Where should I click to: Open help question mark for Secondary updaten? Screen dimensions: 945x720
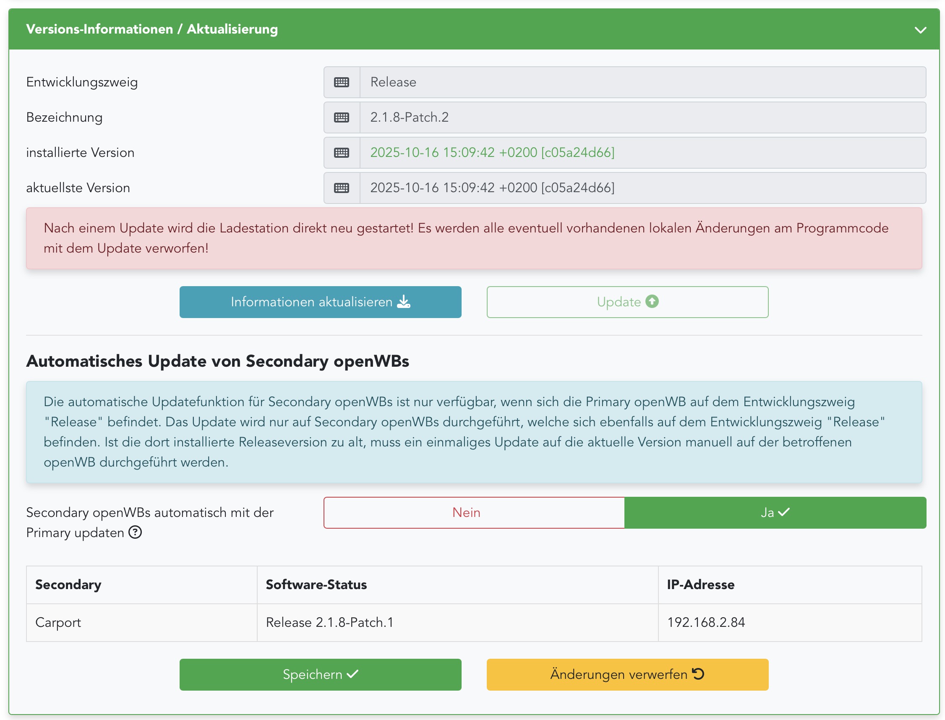click(135, 532)
